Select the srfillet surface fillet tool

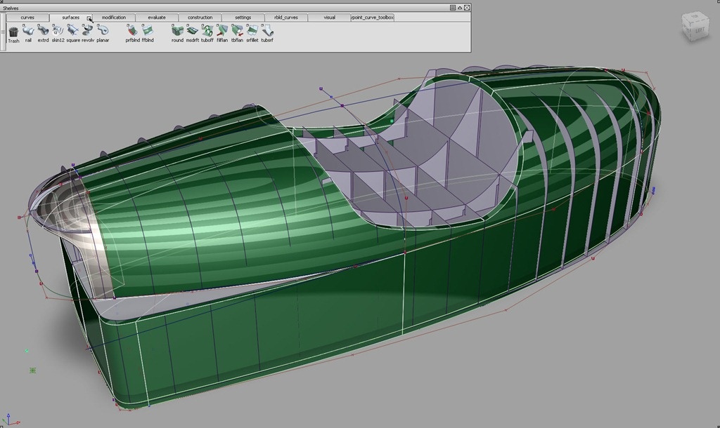click(x=252, y=31)
